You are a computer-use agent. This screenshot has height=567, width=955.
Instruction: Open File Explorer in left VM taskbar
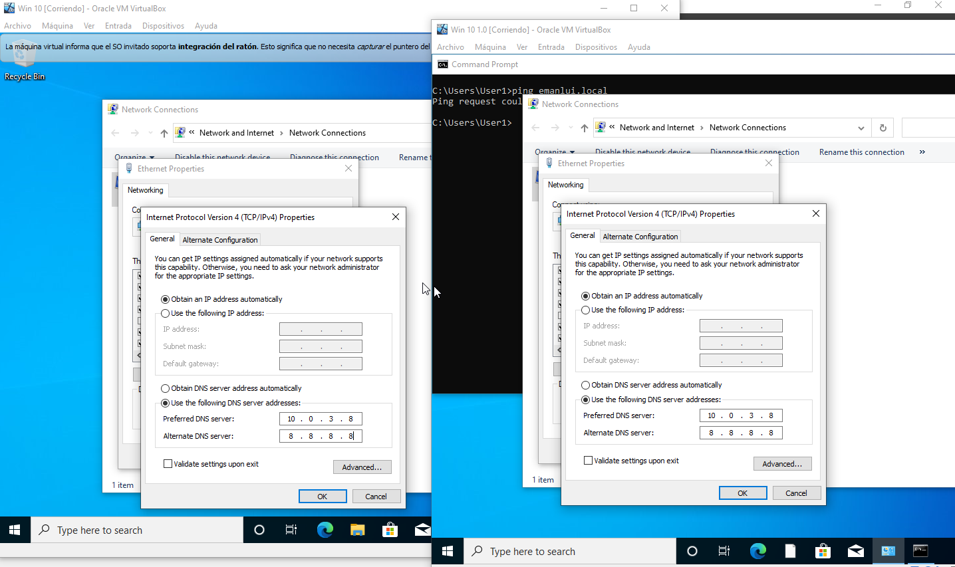pyautogui.click(x=358, y=530)
